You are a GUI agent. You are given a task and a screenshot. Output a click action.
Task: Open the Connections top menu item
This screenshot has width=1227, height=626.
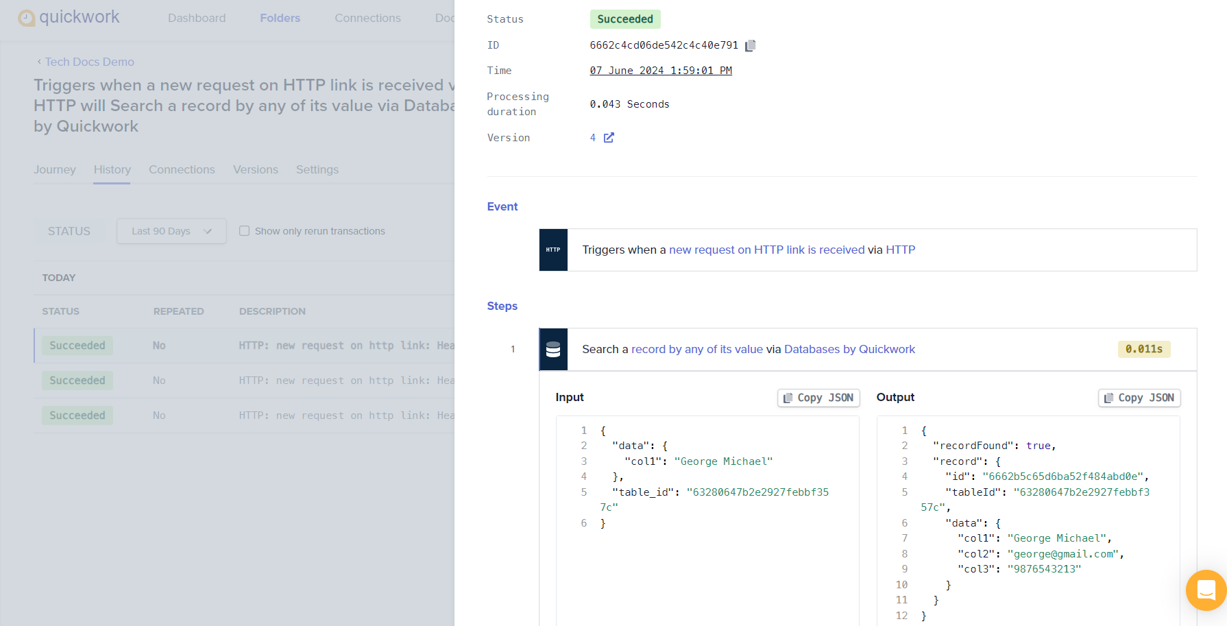[367, 18]
